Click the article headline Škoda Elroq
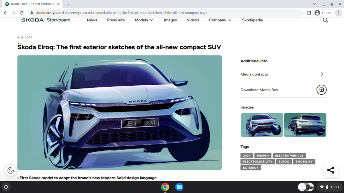 (119, 47)
